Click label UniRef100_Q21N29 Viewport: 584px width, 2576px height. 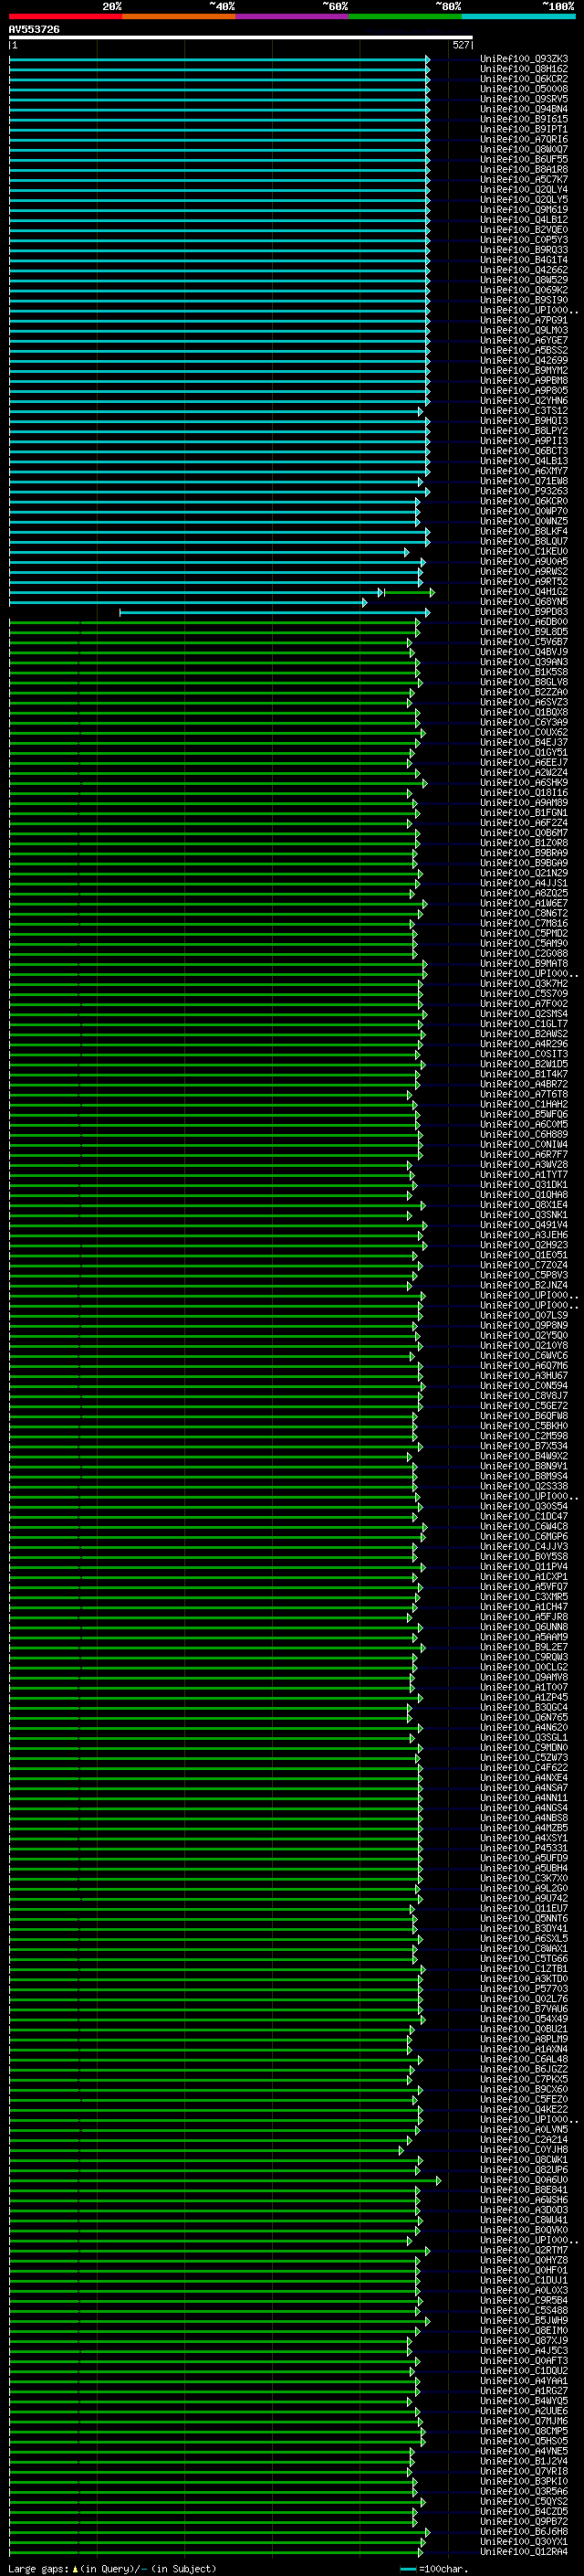tap(524, 873)
